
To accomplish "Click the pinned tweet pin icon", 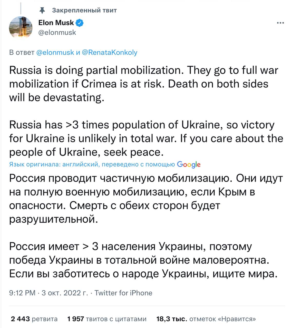I will point(42,10).
